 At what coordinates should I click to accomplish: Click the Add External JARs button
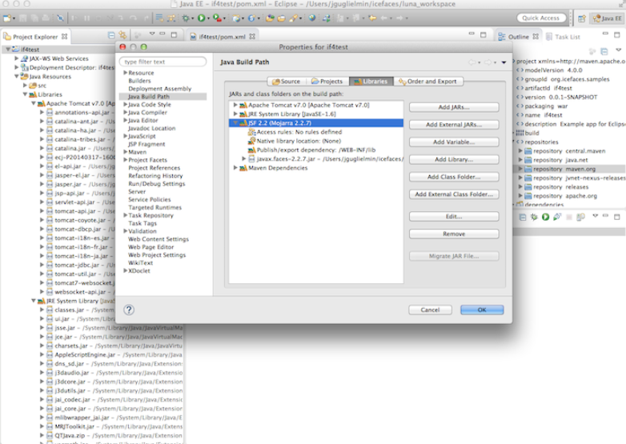pos(453,125)
